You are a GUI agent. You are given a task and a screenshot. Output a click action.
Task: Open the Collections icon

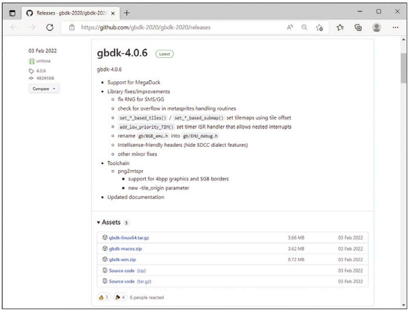(358, 28)
